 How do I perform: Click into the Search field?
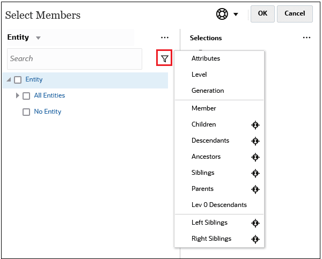[74, 58]
